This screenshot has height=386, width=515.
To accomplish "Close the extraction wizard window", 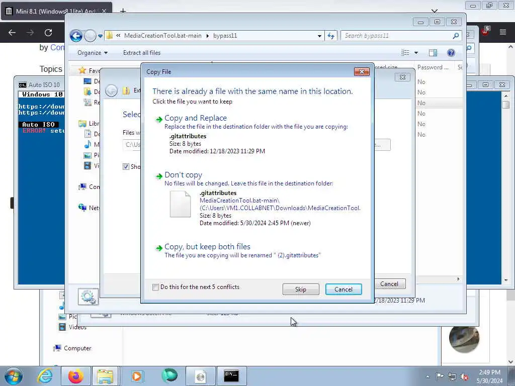I will (402, 77).
